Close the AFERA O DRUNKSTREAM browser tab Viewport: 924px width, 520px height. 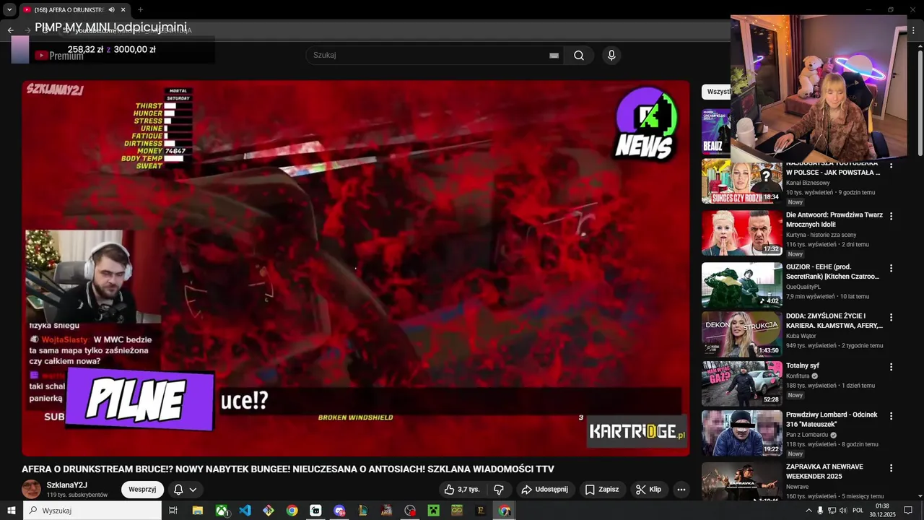coord(123,10)
